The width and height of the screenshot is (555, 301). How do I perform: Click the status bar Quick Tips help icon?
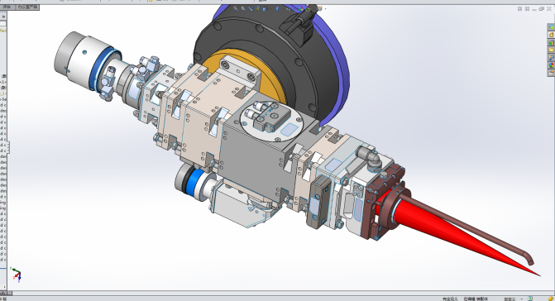[530, 299]
